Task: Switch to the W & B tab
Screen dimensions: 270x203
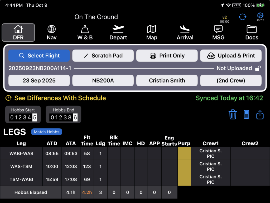Action: pos(85,33)
